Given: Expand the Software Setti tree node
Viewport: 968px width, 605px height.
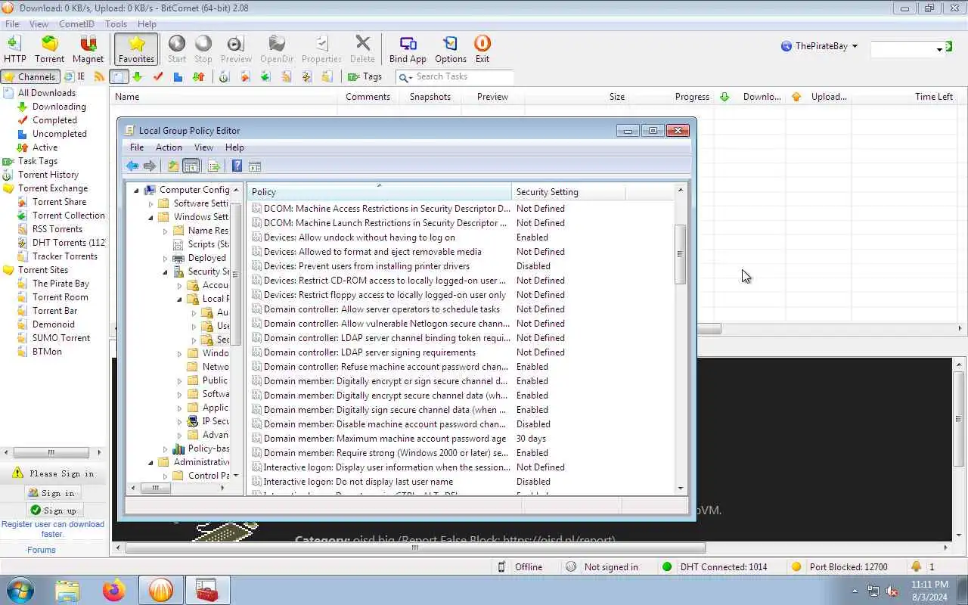Looking at the screenshot, I should (150, 203).
